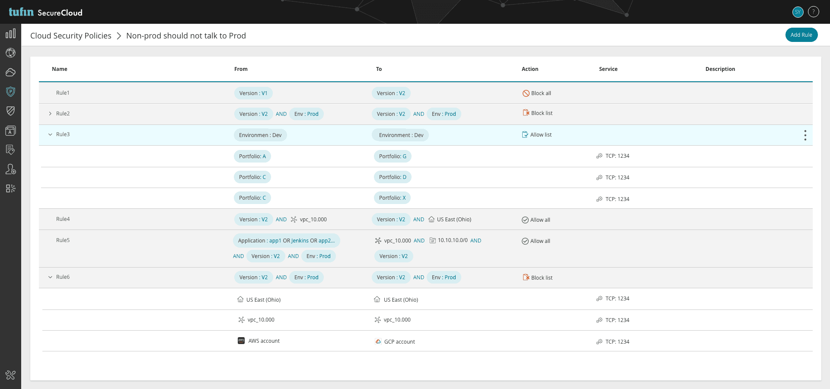Click the From column header
Image resolution: width=830 pixels, height=389 pixels.
[241, 69]
